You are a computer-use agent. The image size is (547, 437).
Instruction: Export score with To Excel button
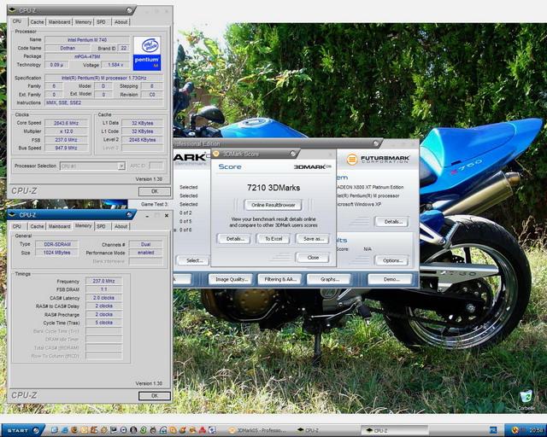(x=273, y=239)
